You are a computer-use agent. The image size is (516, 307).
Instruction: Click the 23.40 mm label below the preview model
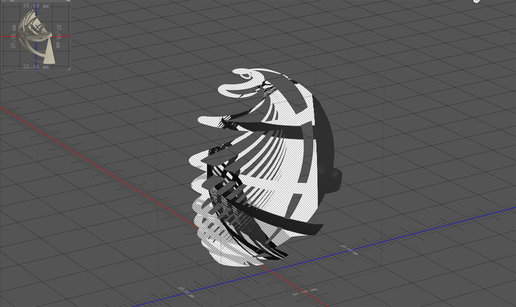(36, 67)
